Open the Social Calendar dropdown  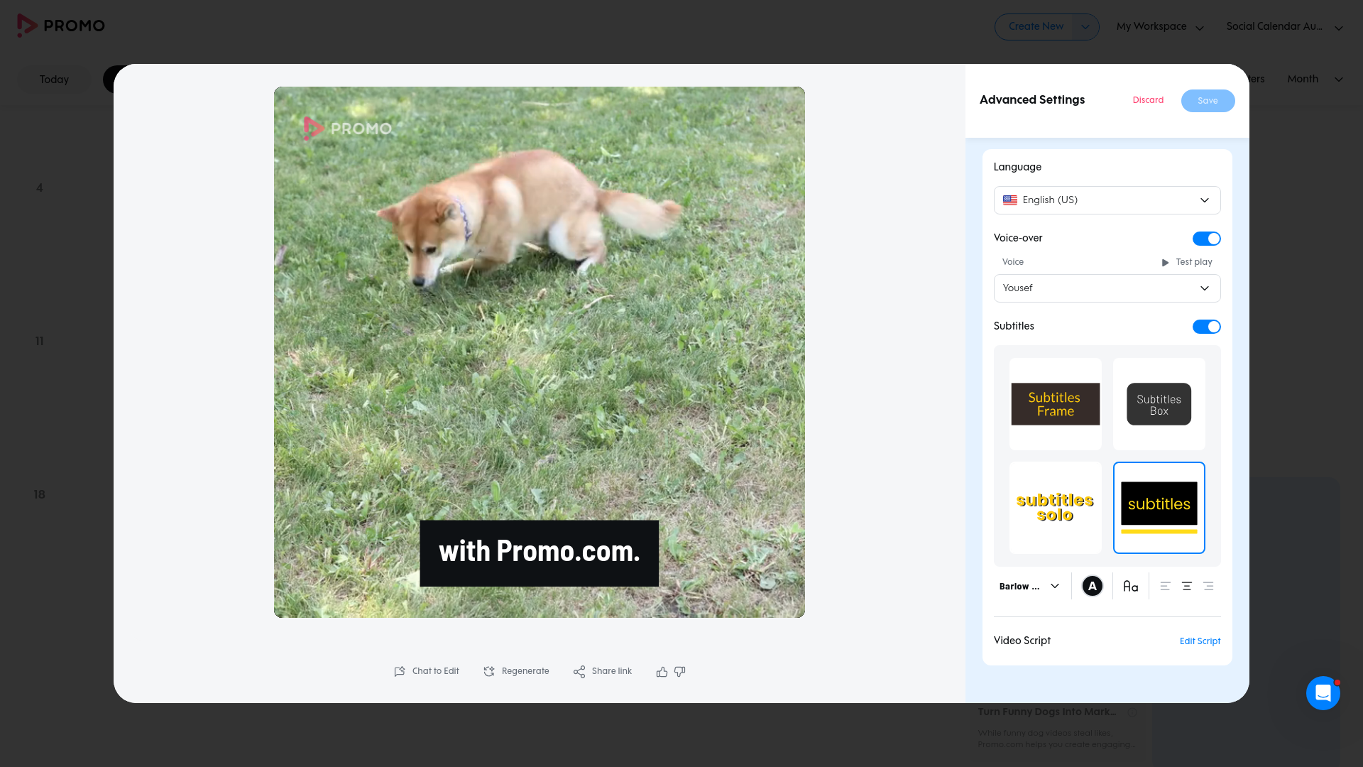pyautogui.click(x=1284, y=27)
